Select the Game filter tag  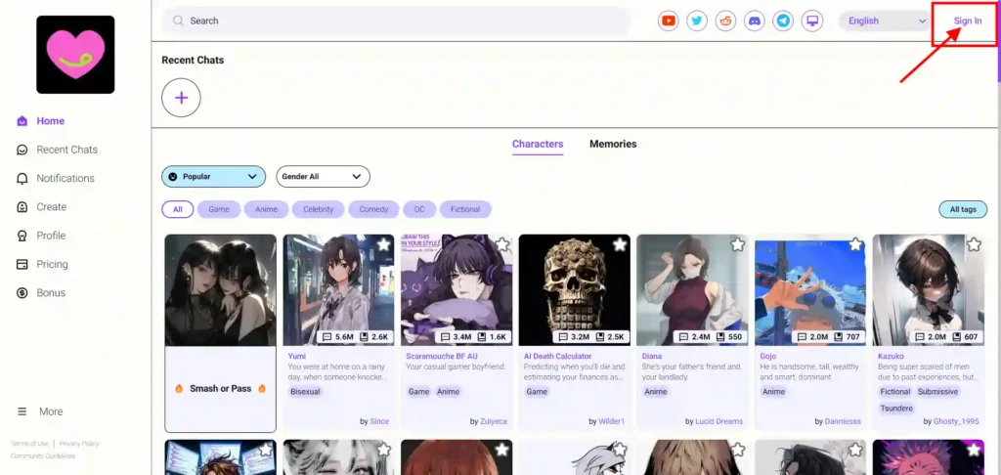pyautogui.click(x=219, y=209)
